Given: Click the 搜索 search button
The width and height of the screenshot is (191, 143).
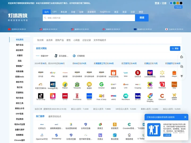Looking at the screenshot, I should click(x=142, y=18).
